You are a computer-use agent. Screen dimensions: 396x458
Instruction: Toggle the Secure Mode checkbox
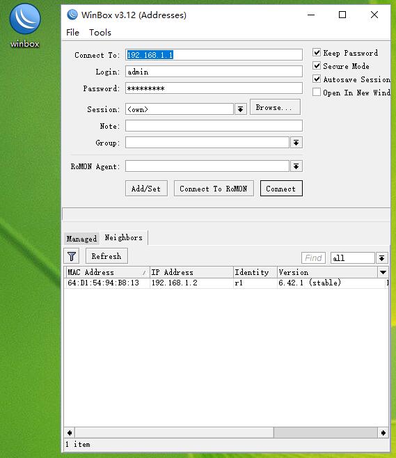click(x=317, y=65)
